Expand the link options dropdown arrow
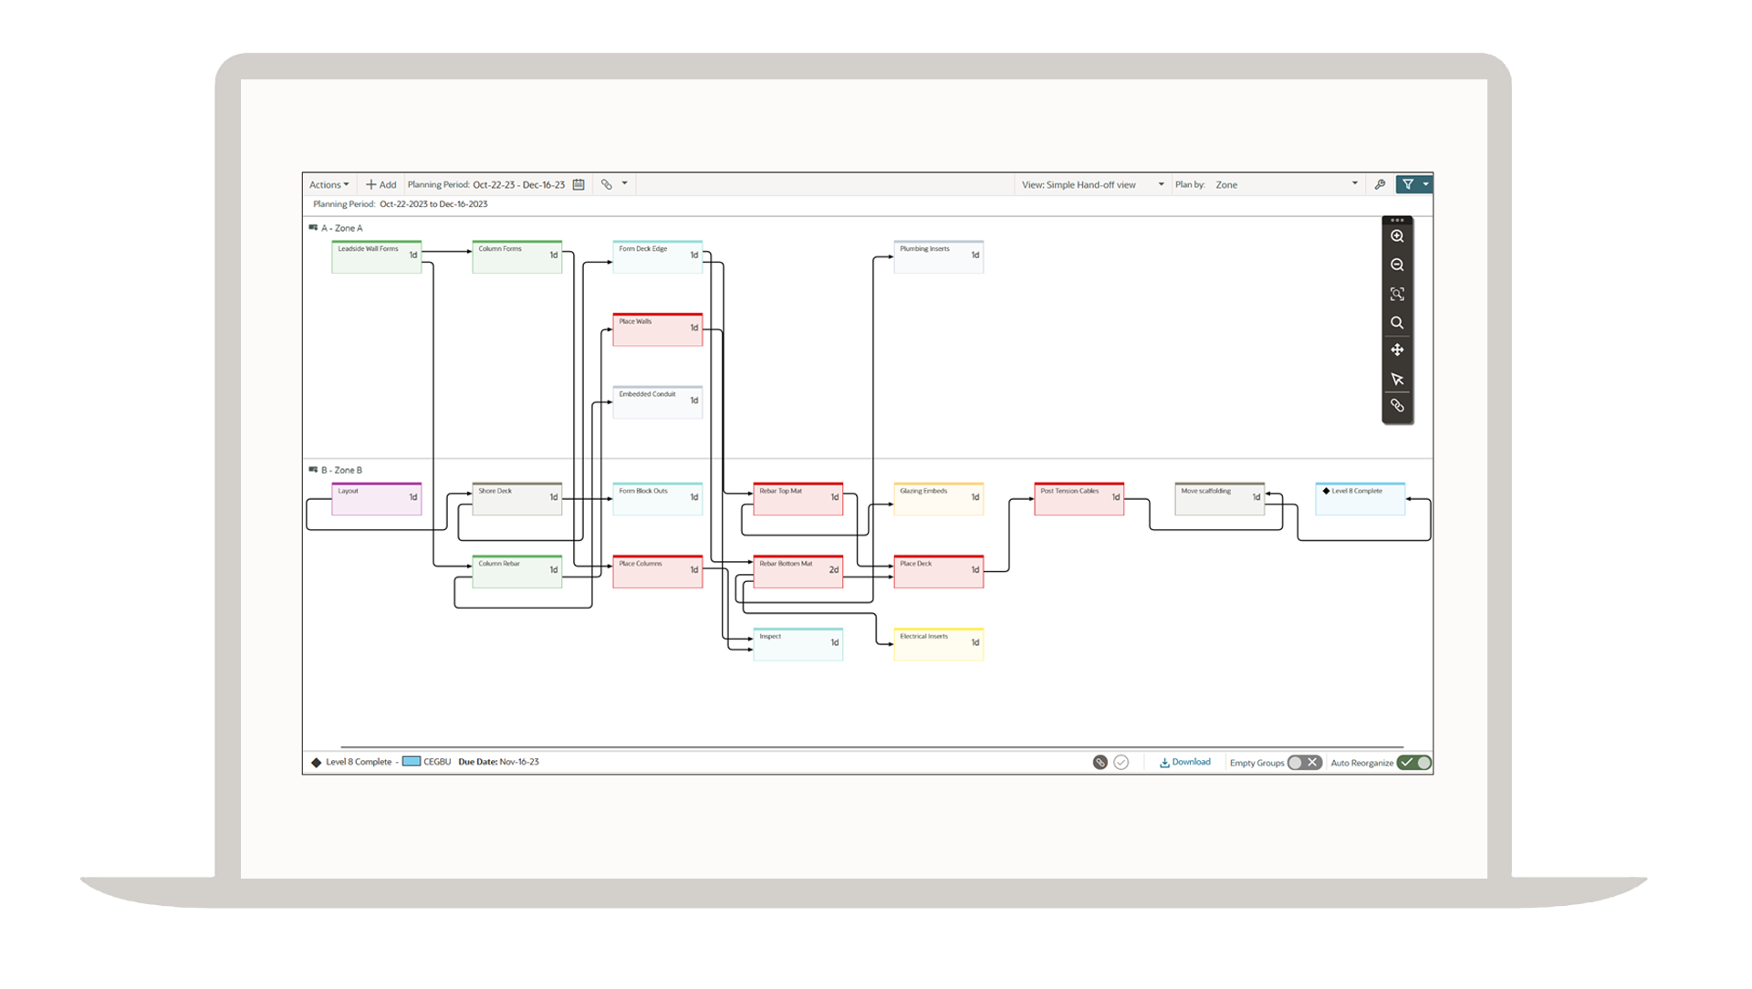The width and height of the screenshot is (1752, 989). pyautogui.click(x=625, y=183)
